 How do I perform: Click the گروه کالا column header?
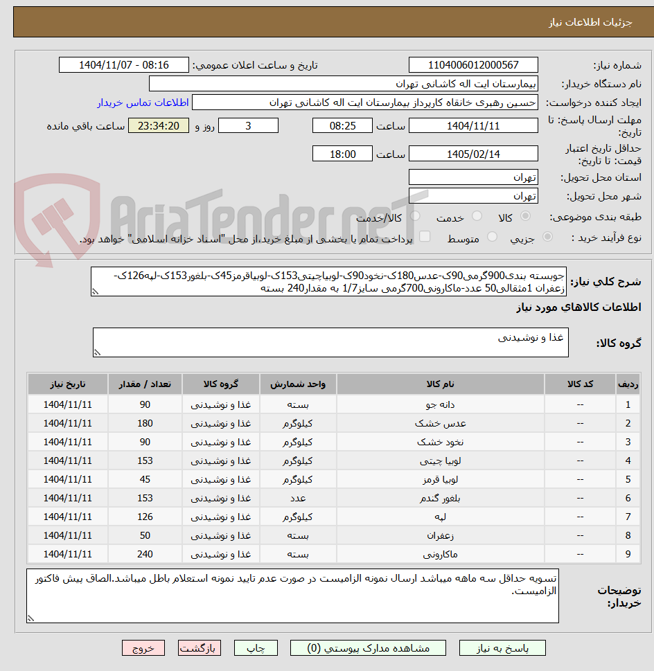click(x=221, y=384)
